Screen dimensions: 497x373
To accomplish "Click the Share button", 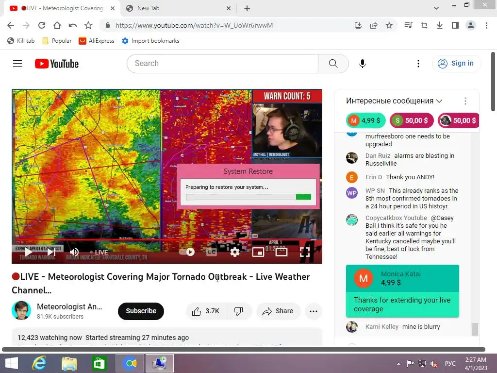I will coord(278,311).
